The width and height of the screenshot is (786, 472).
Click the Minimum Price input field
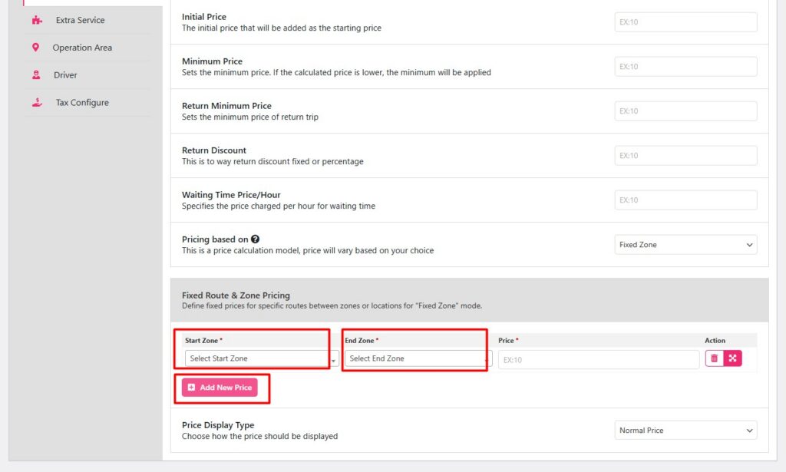coord(685,66)
